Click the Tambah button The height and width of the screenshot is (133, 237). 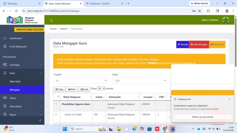tap(182, 45)
